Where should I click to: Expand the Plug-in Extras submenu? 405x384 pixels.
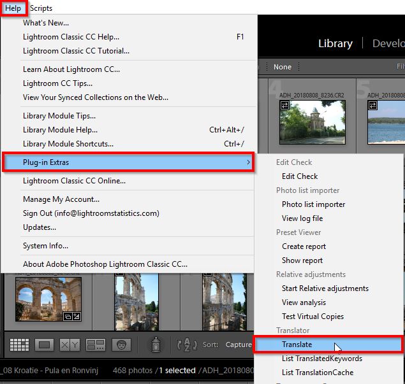pyautogui.click(x=129, y=162)
